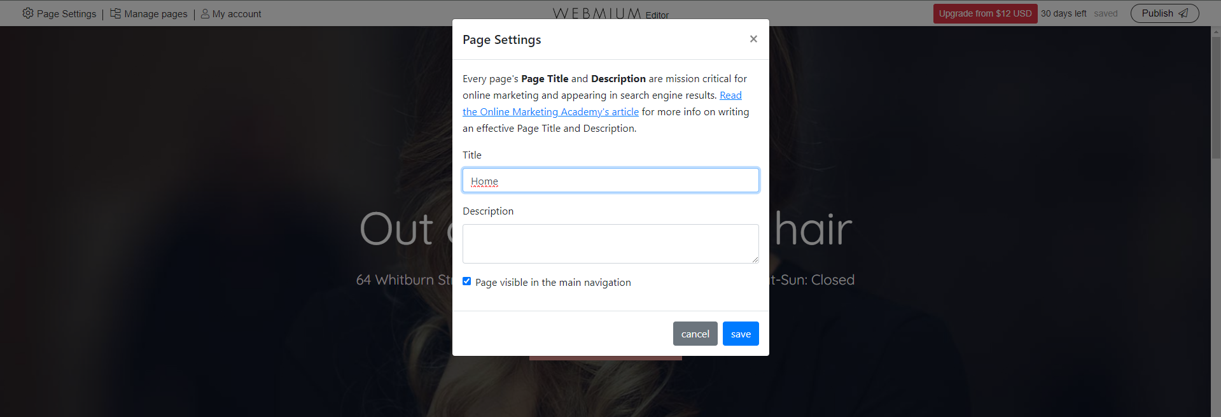Click the vertical scrollbar thumb on right

(1216, 95)
